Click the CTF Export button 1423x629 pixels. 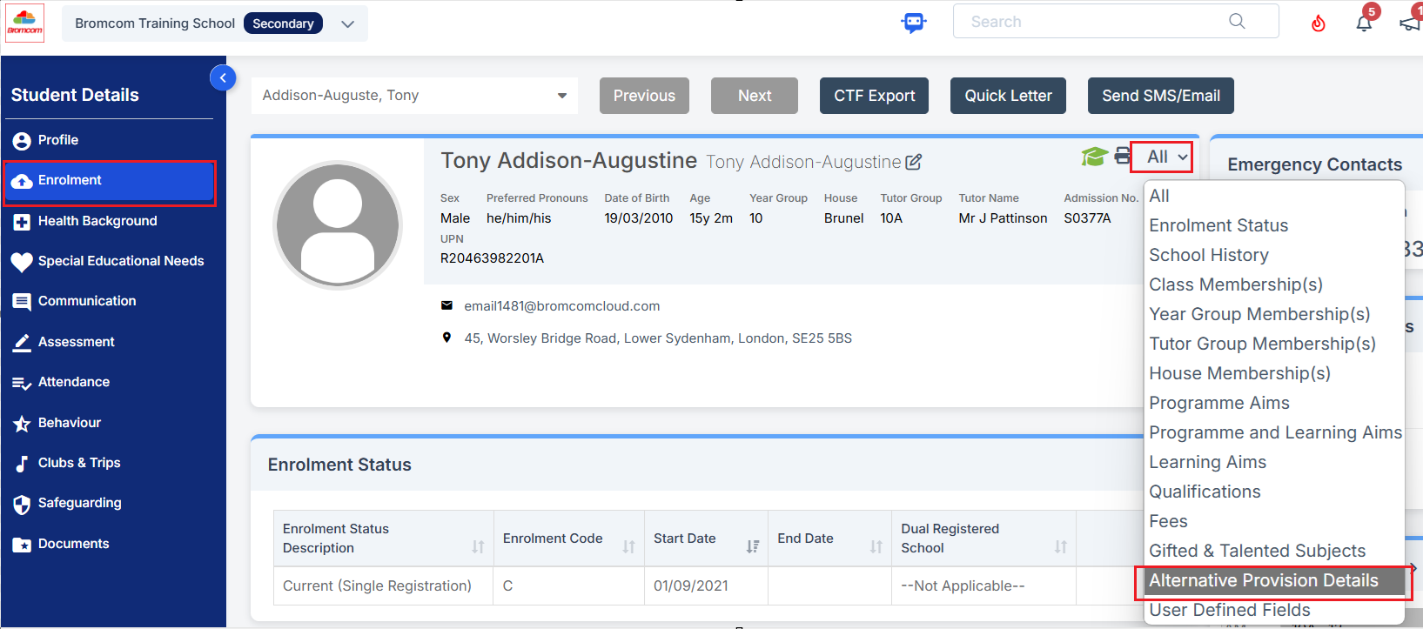coord(874,96)
